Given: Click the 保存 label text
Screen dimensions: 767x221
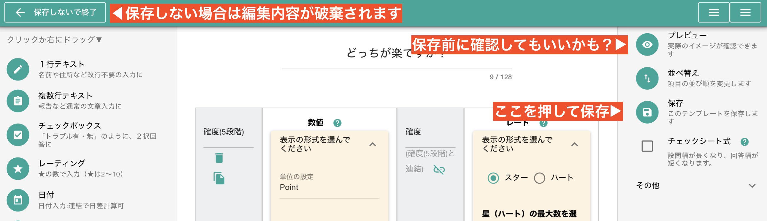Looking at the screenshot, I should 675,103.
